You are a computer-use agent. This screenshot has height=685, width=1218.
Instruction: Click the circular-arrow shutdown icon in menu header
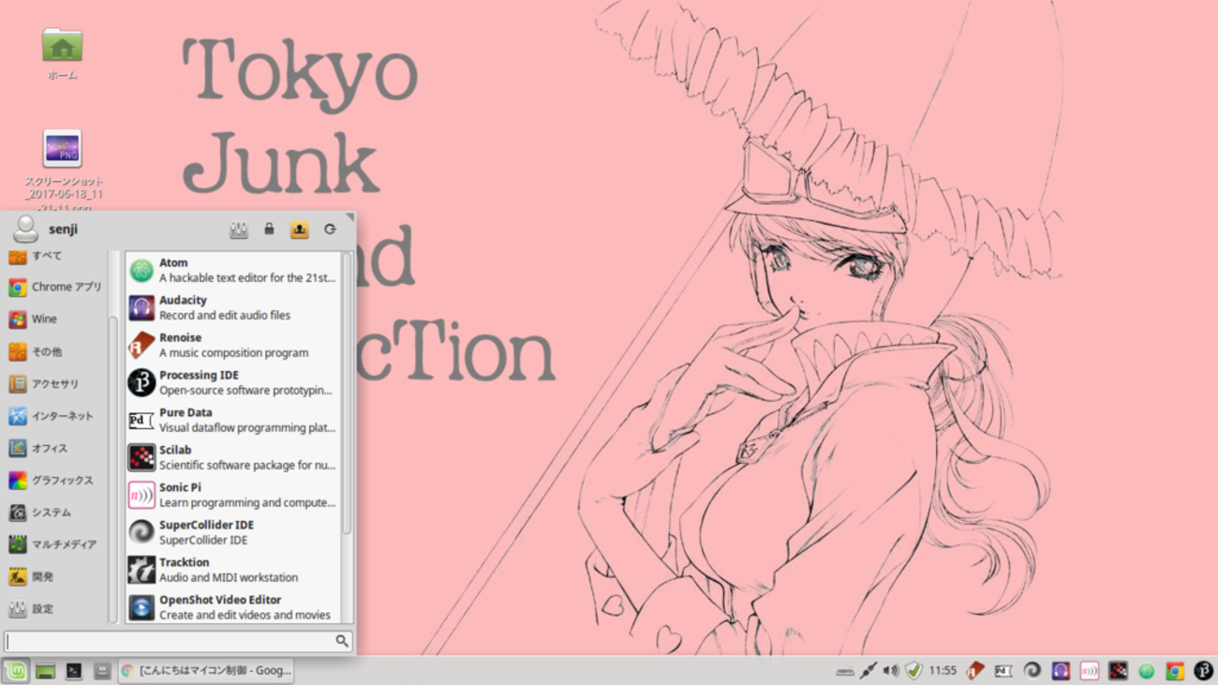pos(330,230)
